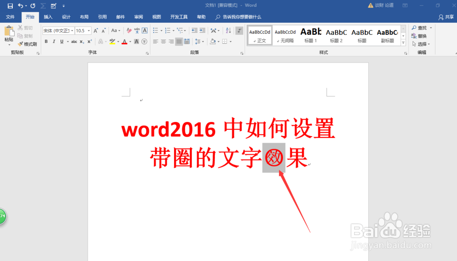Justify the paragraph text
The height and width of the screenshot is (261, 457).
[x=179, y=42]
